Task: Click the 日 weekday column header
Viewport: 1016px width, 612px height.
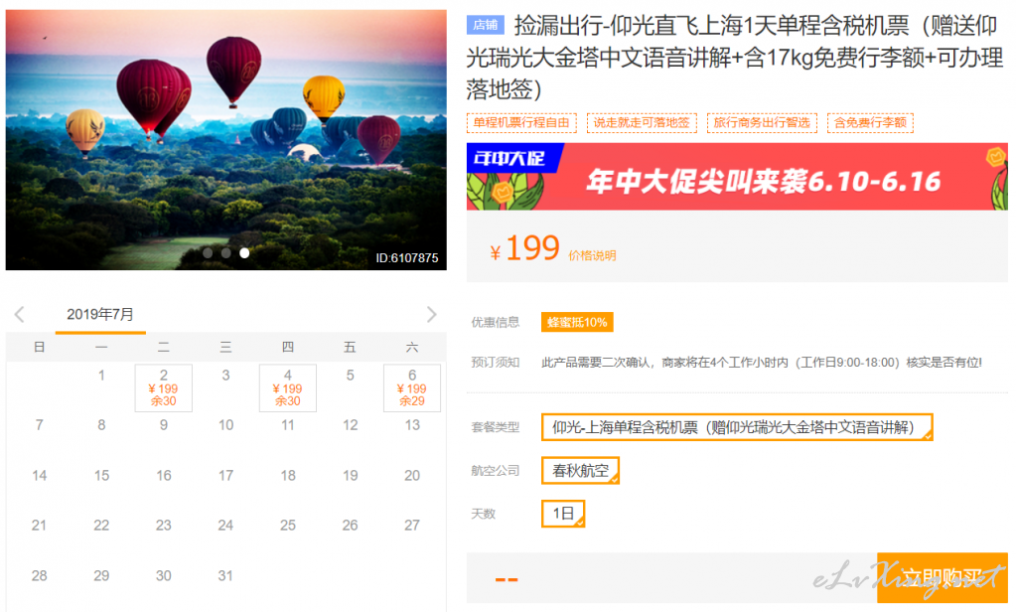Action: point(40,347)
